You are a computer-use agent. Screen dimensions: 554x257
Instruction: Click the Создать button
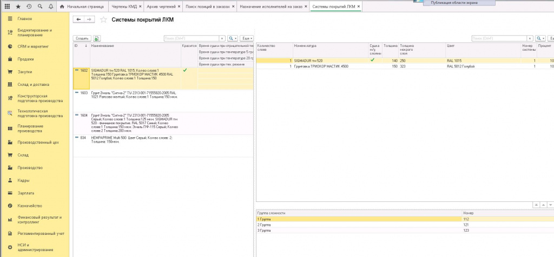click(x=82, y=38)
